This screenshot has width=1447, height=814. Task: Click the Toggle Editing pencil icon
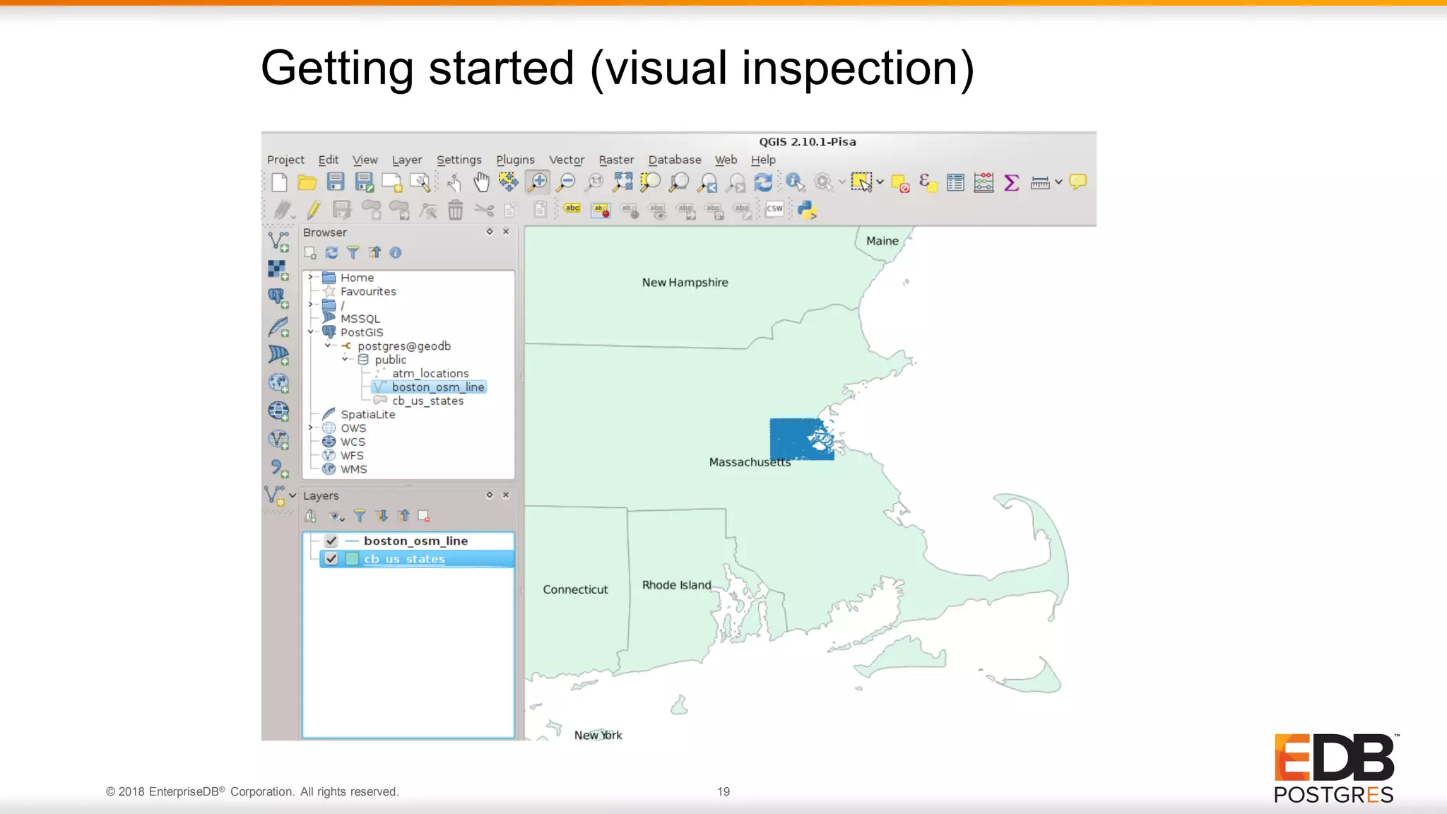pyautogui.click(x=314, y=209)
